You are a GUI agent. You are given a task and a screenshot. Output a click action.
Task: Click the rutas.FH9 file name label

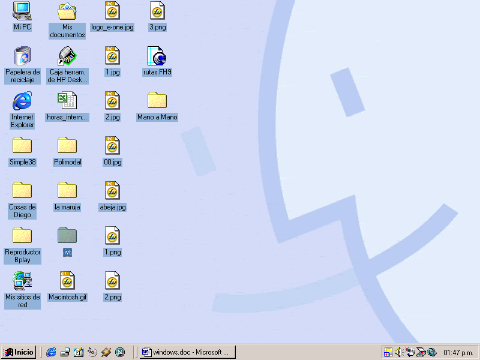[x=157, y=72]
